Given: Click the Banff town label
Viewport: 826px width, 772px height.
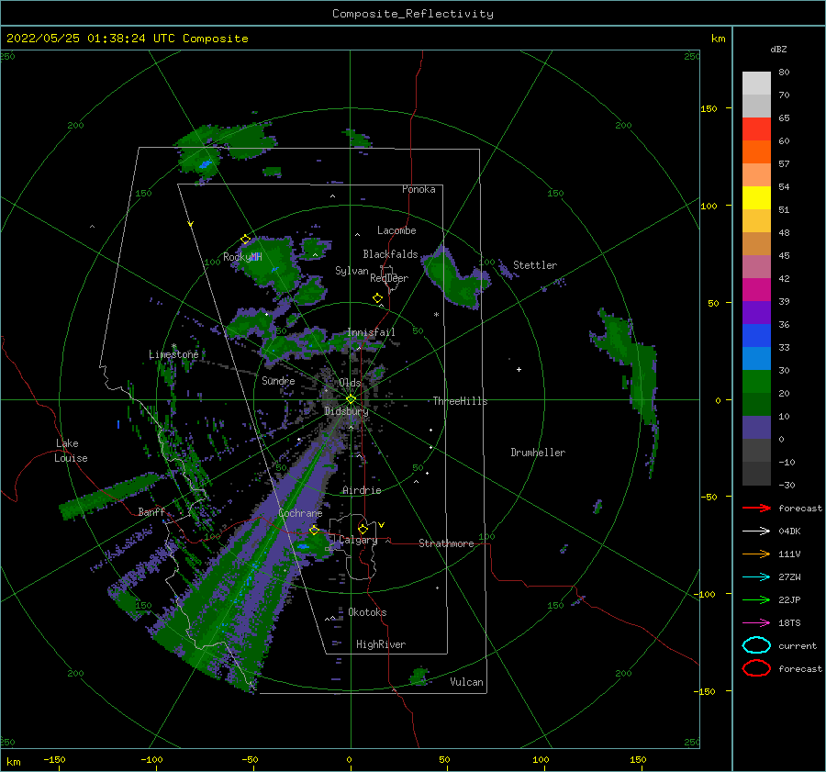Looking at the screenshot, I should (x=151, y=511).
